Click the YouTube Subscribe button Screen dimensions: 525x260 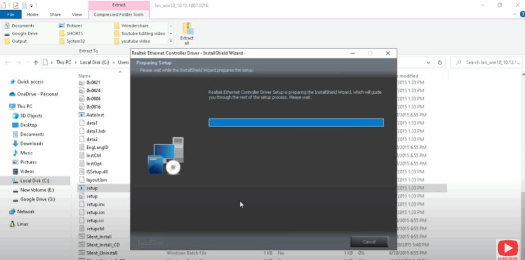tap(508, 250)
